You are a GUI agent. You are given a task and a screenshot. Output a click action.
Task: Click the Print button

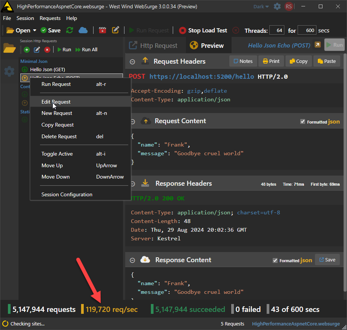271,61
